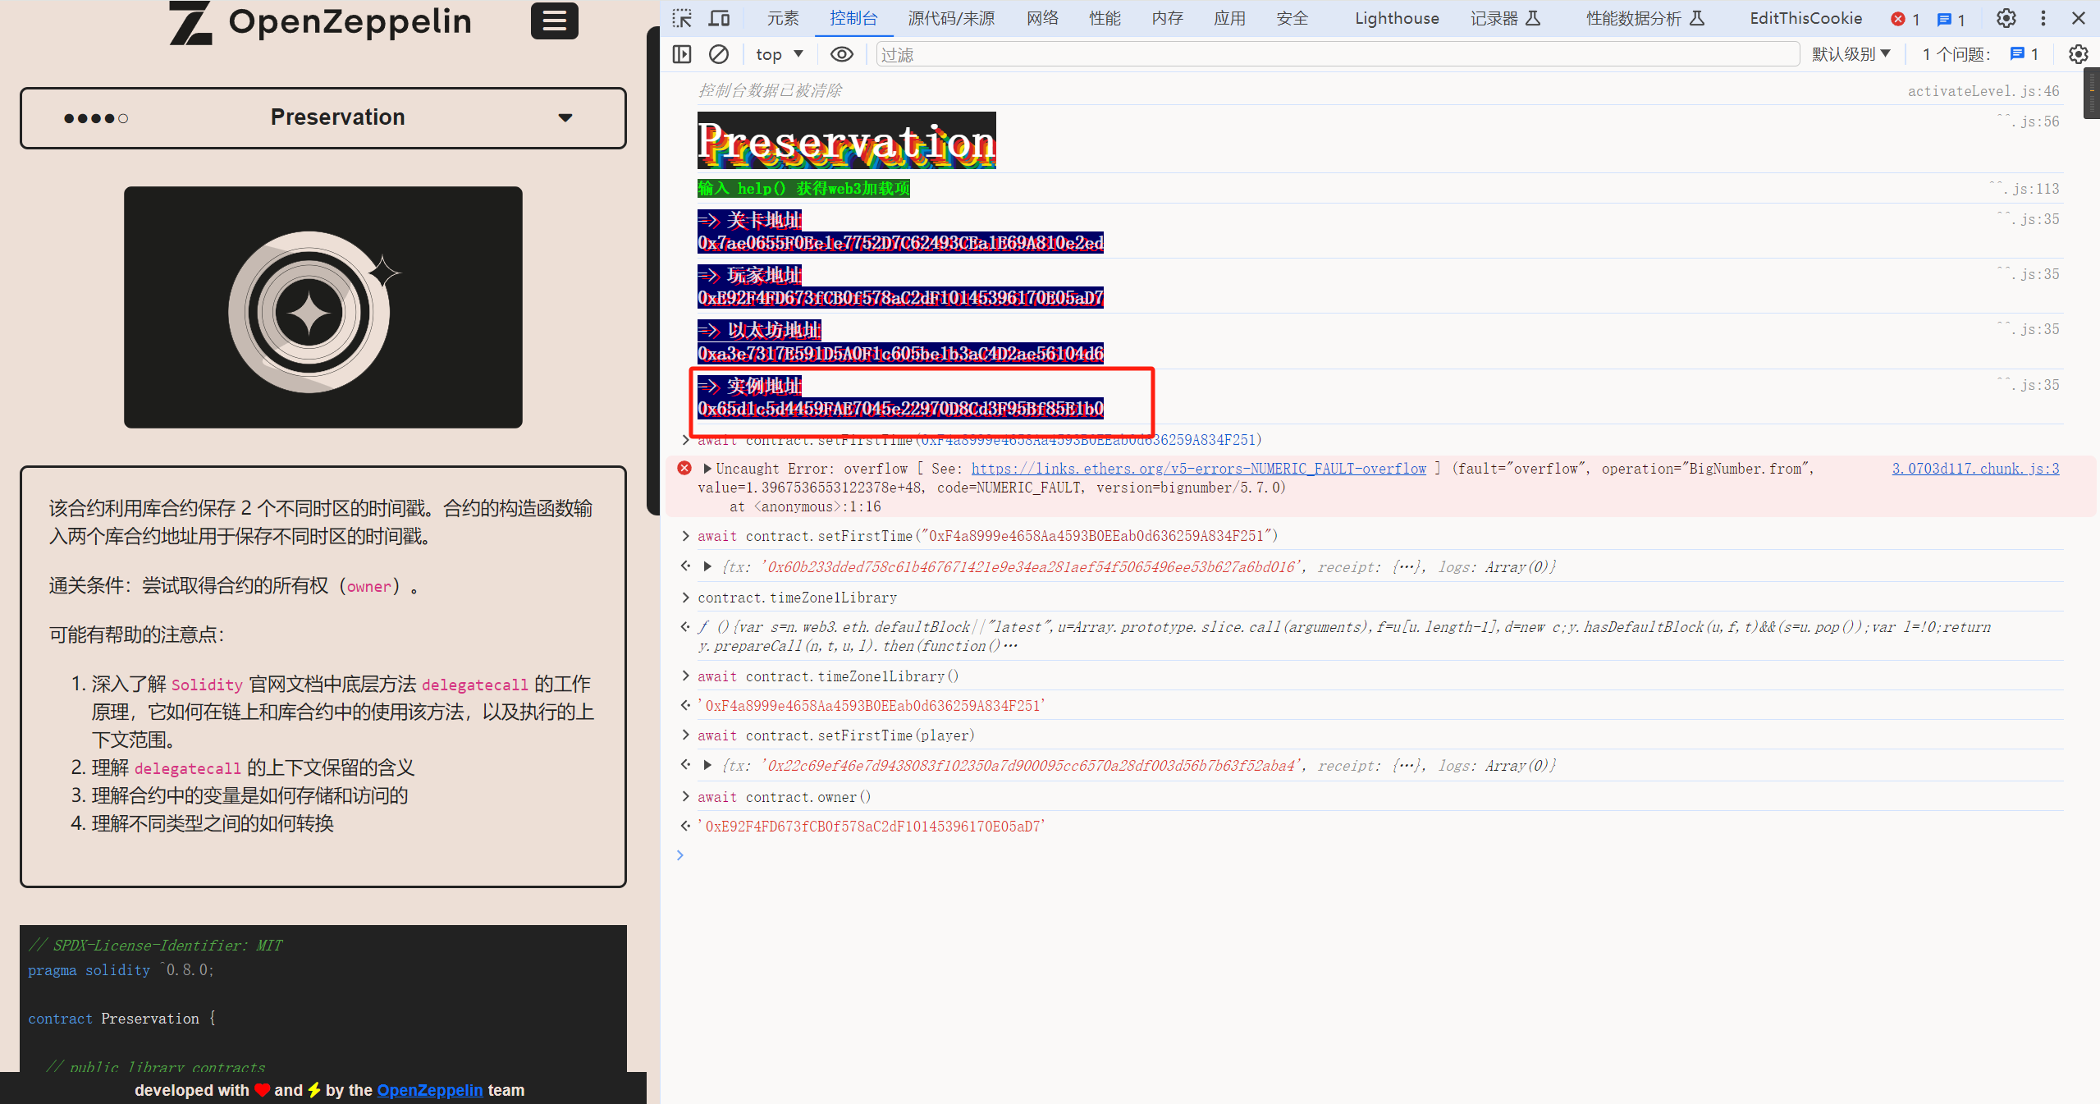The width and height of the screenshot is (2100, 1104).
Task: Click the await contract.setFirstTime(player) line
Action: 835,735
